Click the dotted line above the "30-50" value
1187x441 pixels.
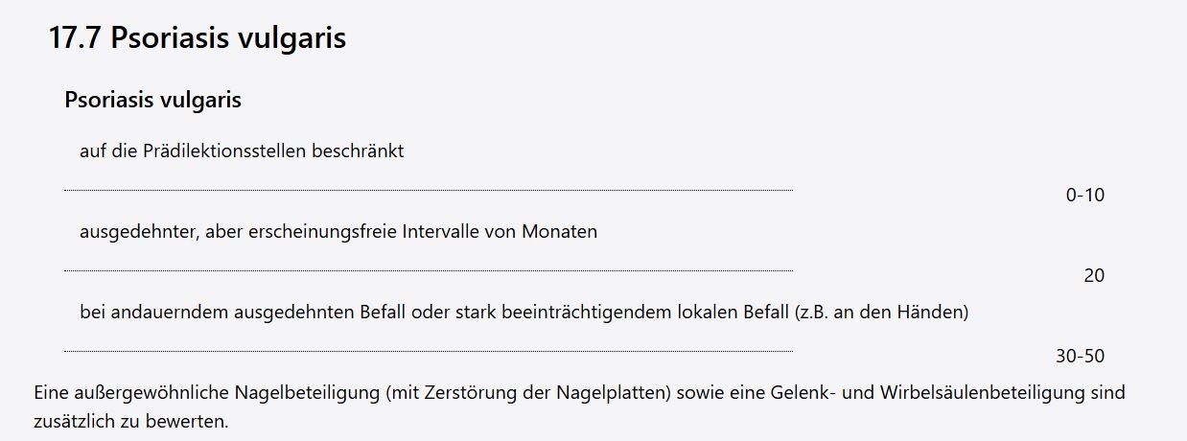pyautogui.click(x=429, y=352)
